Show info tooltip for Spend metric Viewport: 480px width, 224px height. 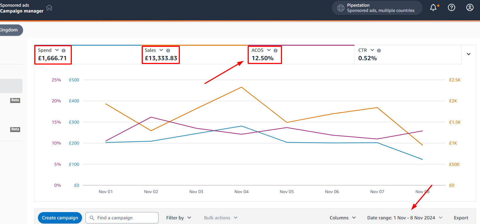64,51
